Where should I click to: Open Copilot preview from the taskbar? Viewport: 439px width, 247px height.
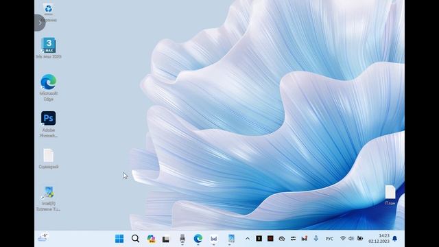(x=151, y=239)
